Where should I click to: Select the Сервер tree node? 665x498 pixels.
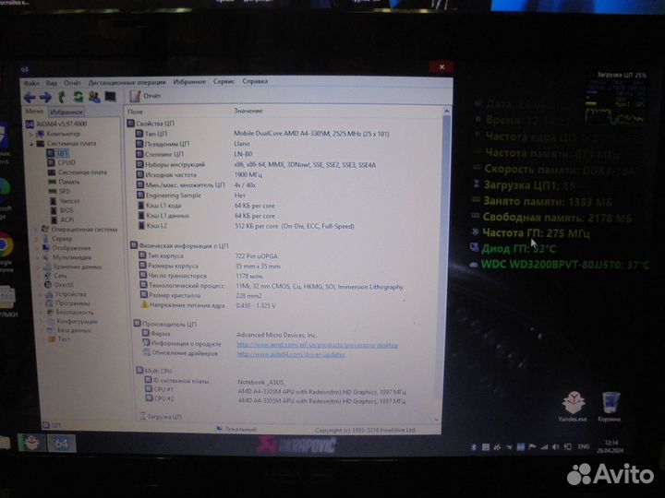pos(57,239)
